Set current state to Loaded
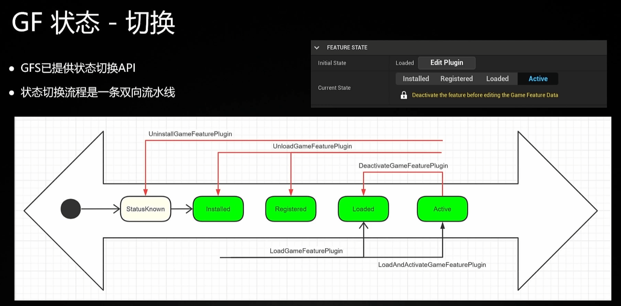Image resolution: width=621 pixels, height=306 pixels. click(x=497, y=79)
